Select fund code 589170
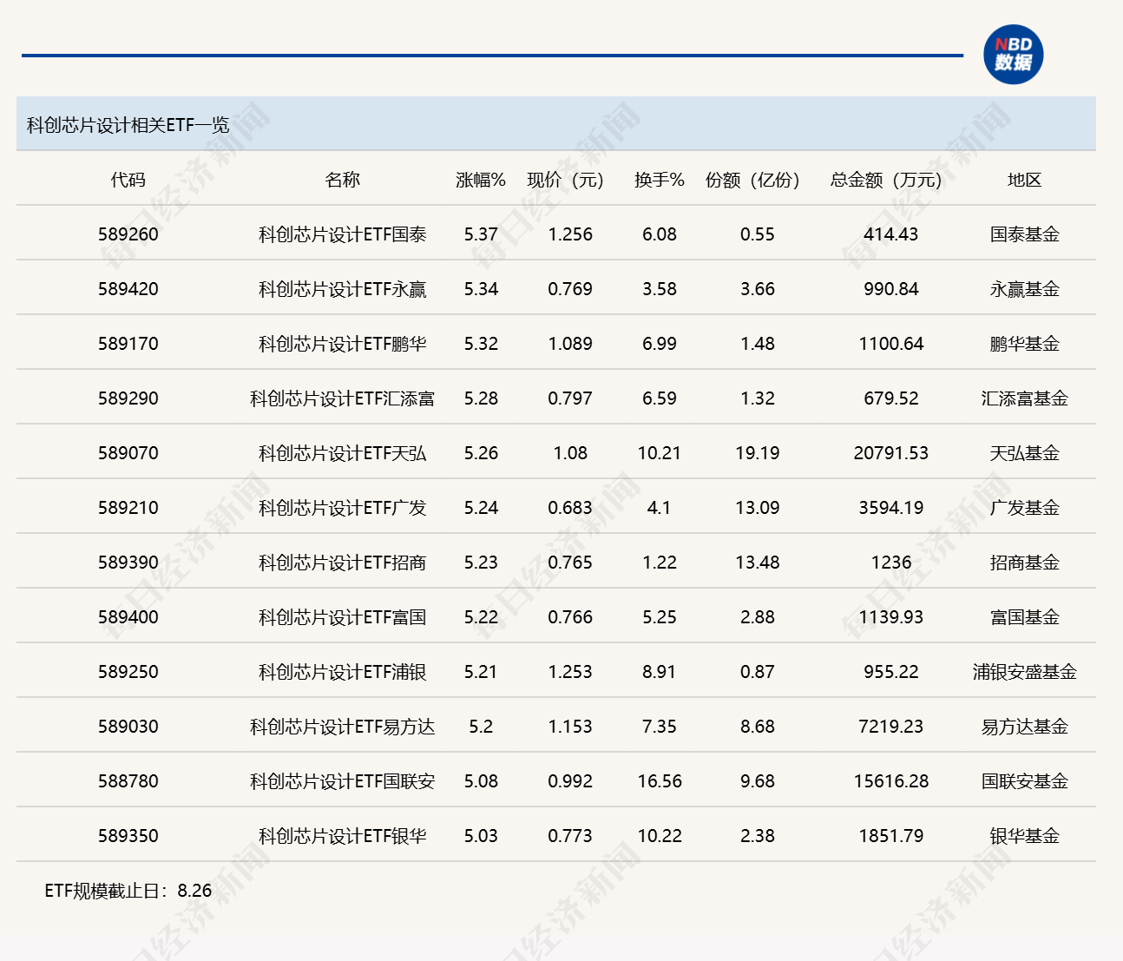Screen dimensions: 1123x961 pos(128,344)
